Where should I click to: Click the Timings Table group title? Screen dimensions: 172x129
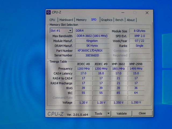[58, 62]
